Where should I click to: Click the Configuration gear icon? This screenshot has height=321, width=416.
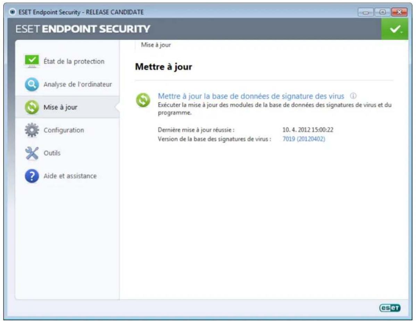[32, 130]
